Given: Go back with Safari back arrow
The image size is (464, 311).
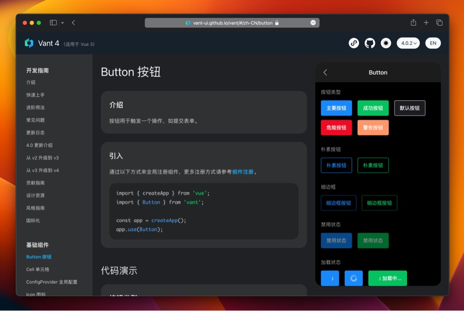Looking at the screenshot, I should tap(73, 23).
